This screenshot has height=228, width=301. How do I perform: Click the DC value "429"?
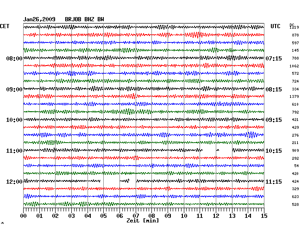click(x=295, y=127)
